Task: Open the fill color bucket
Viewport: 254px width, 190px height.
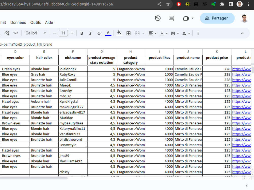Action: [119, 33]
